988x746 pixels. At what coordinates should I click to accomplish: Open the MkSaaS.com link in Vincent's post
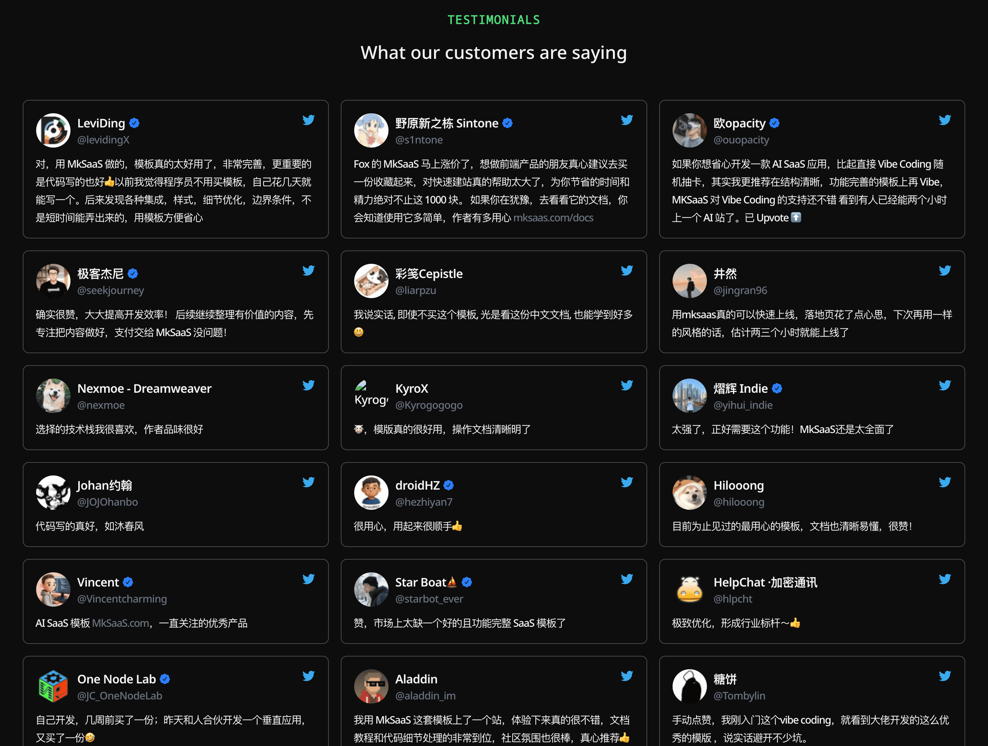click(x=120, y=623)
